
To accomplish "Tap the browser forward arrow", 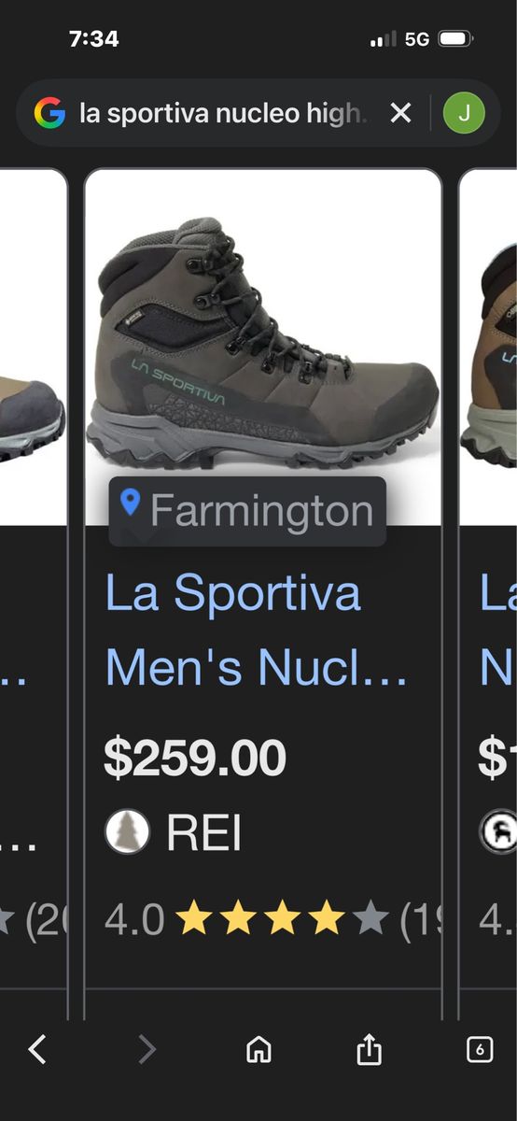I will pos(147,1050).
